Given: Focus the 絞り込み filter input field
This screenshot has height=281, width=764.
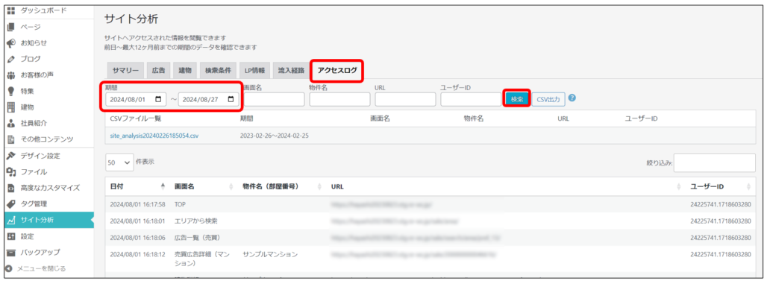Looking at the screenshot, I should click(x=714, y=163).
